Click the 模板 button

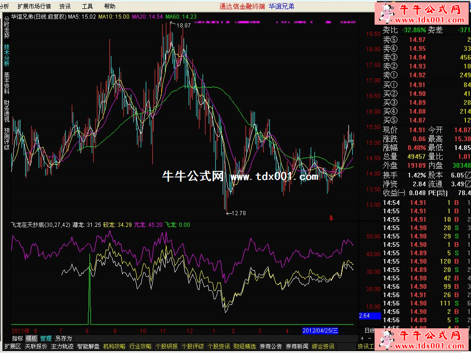pyautogui.click(x=31, y=338)
